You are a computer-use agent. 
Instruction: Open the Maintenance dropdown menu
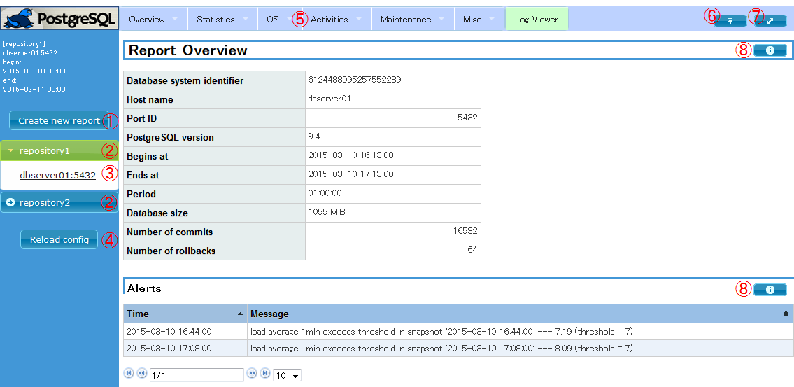pyautogui.click(x=412, y=19)
